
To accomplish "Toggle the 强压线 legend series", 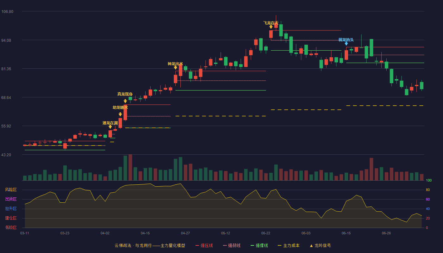I will (x=204, y=245).
